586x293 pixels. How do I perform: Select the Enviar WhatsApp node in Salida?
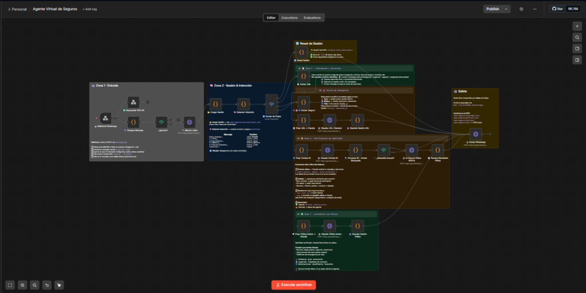[475, 134]
